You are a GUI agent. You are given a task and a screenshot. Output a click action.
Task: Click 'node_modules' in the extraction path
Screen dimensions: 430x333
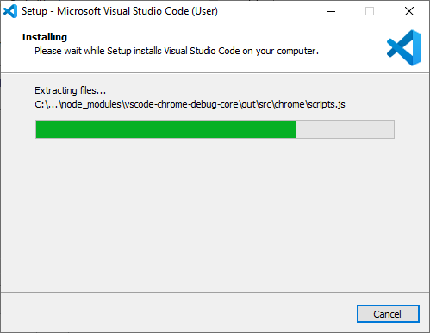(x=91, y=104)
